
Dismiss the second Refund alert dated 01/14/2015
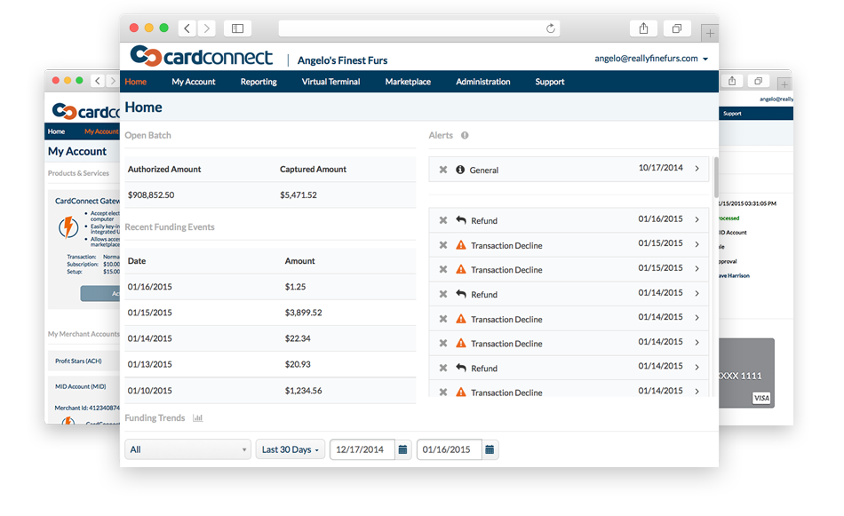[443, 368]
